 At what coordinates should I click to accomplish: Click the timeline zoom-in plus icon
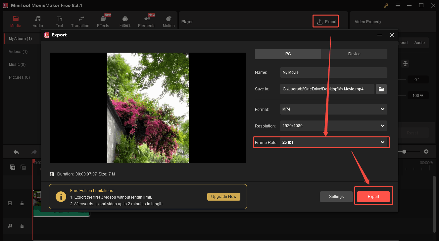click(x=426, y=152)
